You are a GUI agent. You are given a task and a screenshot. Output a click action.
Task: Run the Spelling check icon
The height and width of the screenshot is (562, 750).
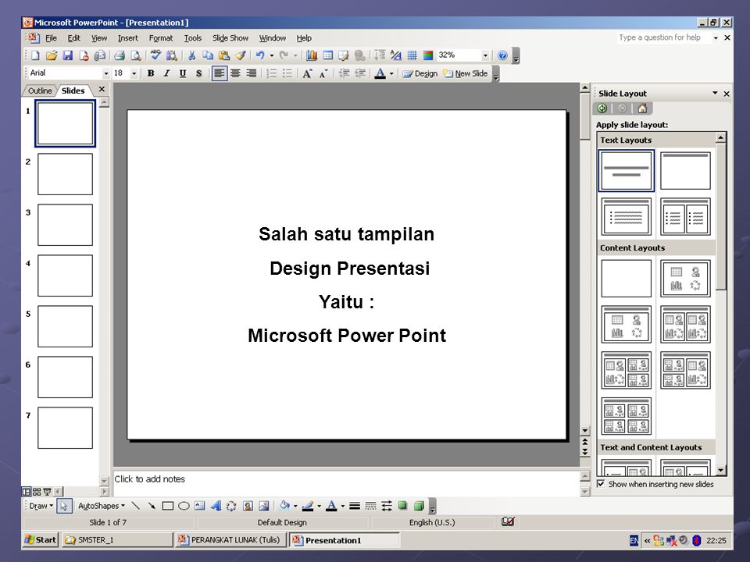(x=155, y=55)
